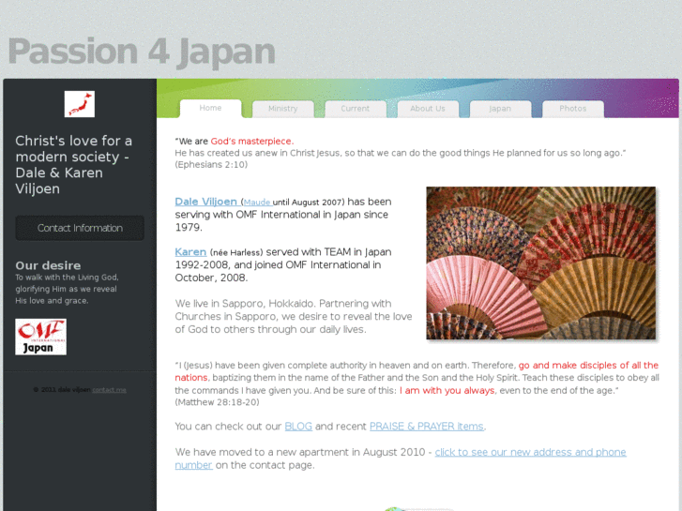This screenshot has width=682, height=511.
Task: View the Photos tab
Action: tap(573, 109)
